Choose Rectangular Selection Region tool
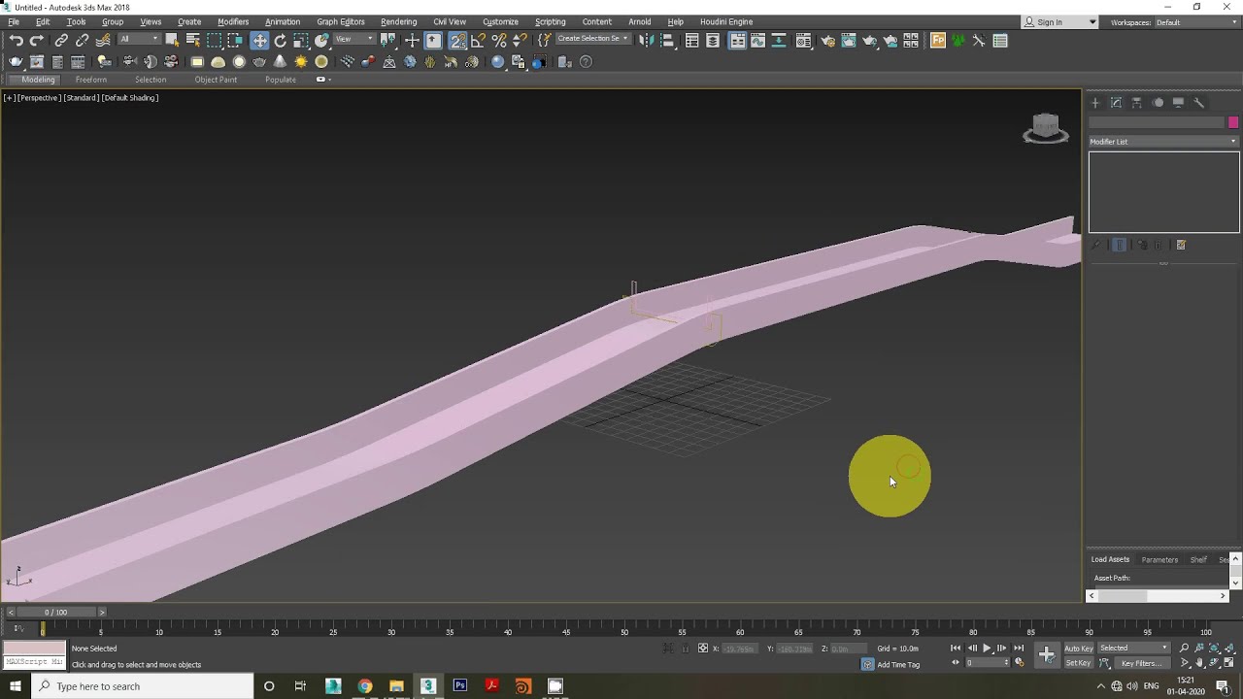The width and height of the screenshot is (1243, 699). (214, 41)
